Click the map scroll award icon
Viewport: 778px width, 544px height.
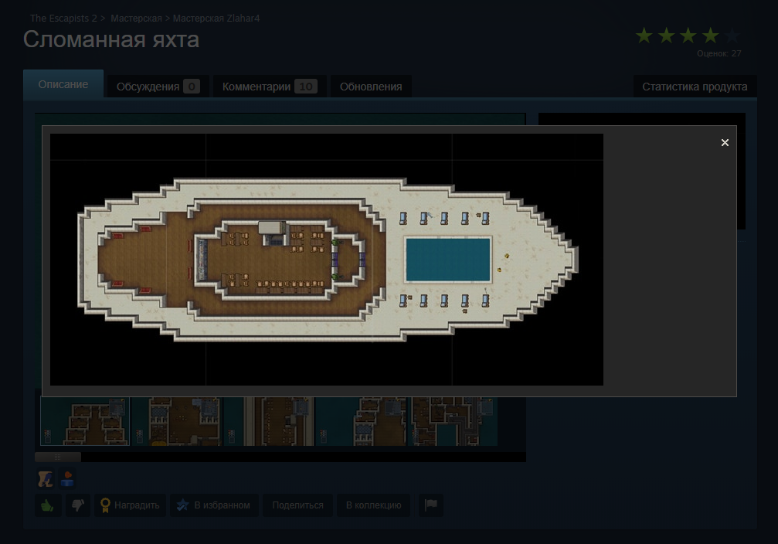[x=45, y=479]
